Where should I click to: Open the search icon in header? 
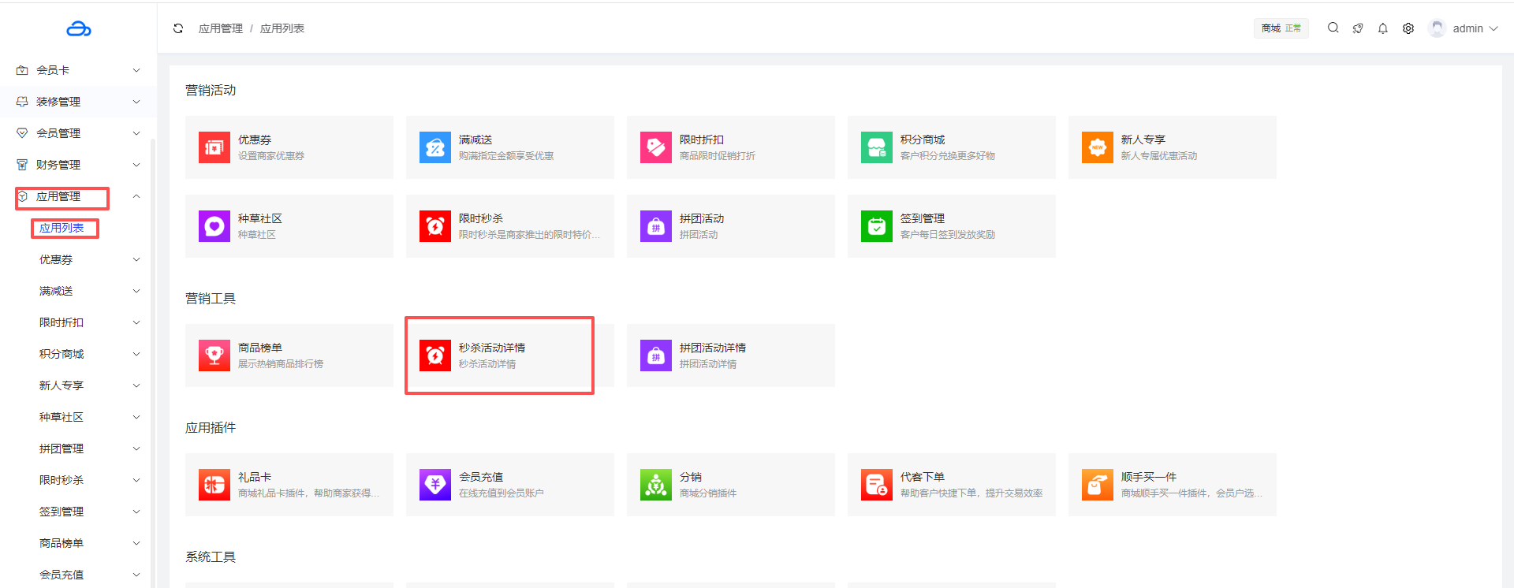pos(1333,28)
